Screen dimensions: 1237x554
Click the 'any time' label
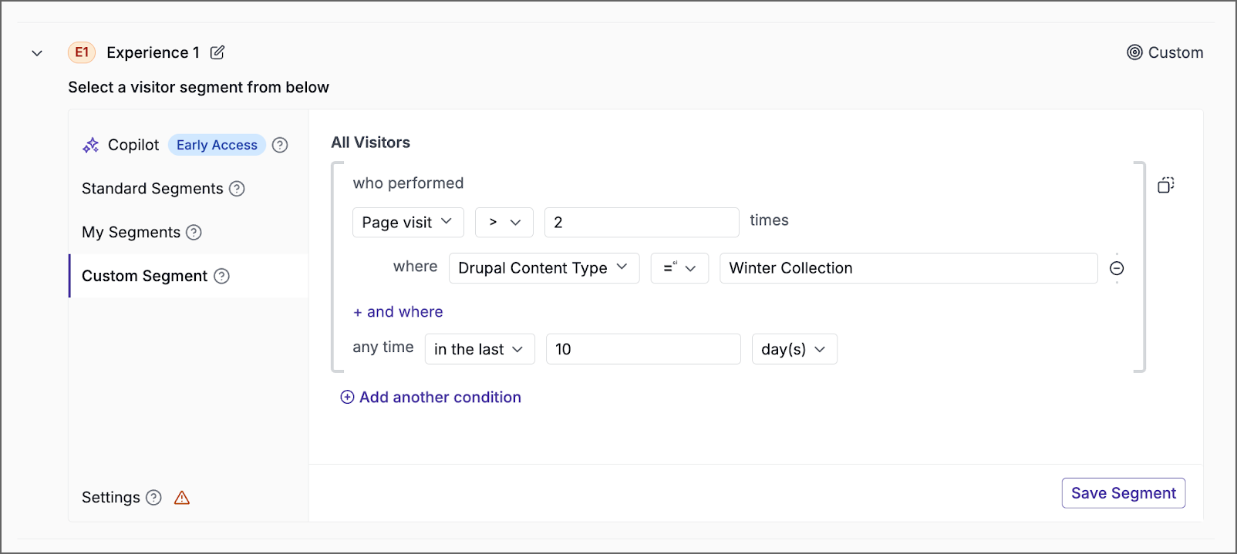click(x=383, y=348)
